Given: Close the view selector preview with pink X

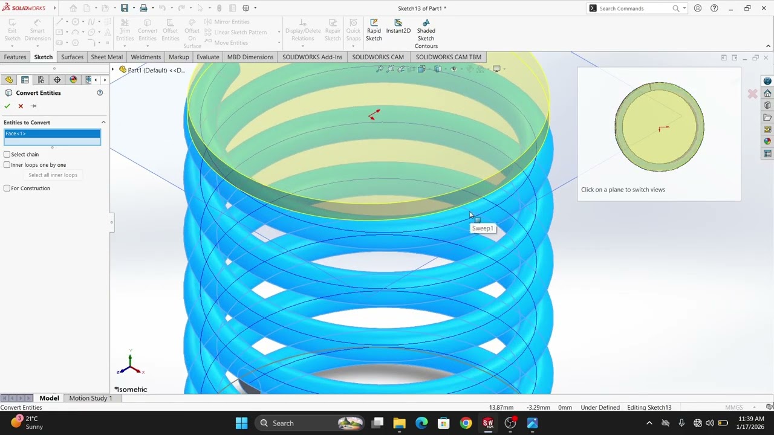Looking at the screenshot, I should click(752, 94).
